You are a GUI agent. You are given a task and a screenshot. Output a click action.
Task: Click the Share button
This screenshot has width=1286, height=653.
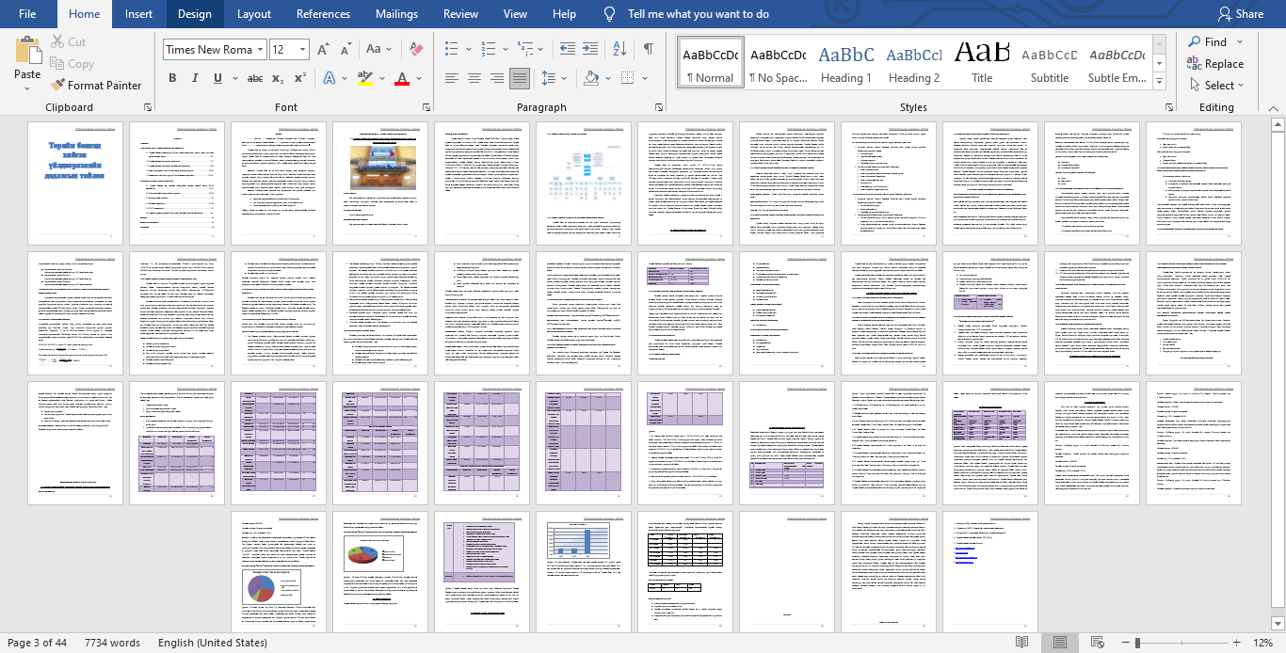click(x=1240, y=14)
